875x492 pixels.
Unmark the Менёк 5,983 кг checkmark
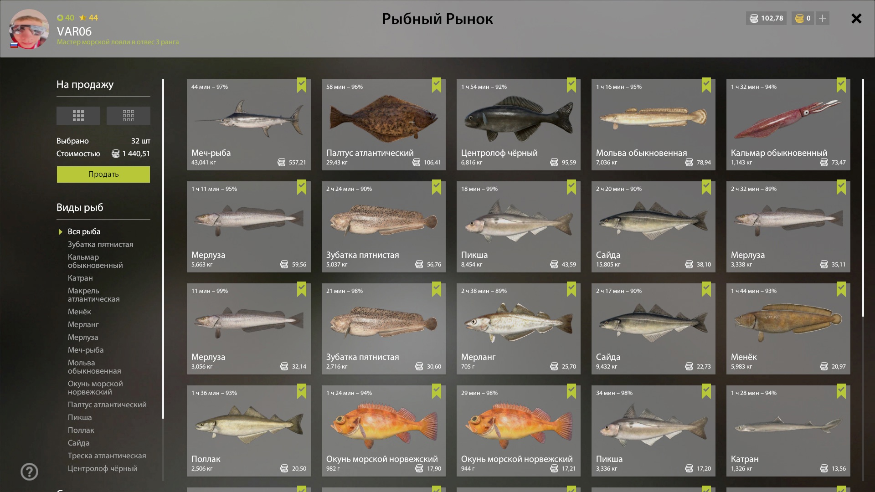point(841,289)
